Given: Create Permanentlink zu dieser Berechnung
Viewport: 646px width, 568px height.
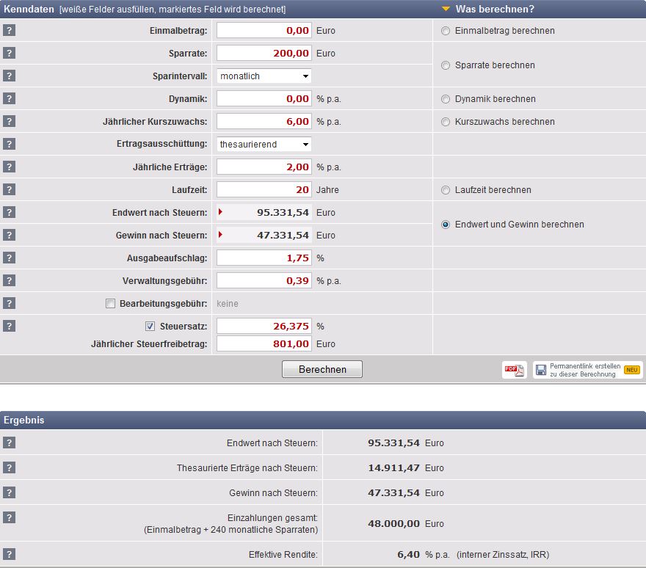Looking at the screenshot, I should pos(587,370).
